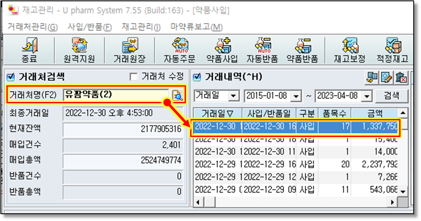Open the 2015-01-08 start date dropdown
Viewport: 421px width, 221px height.
(x=296, y=96)
